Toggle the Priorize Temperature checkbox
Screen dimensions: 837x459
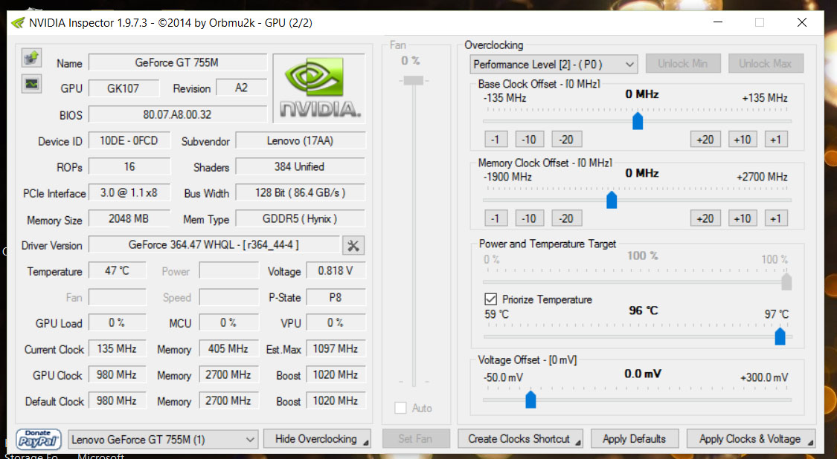coord(490,299)
